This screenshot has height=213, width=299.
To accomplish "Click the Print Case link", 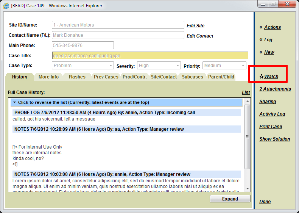I will pyautogui.click(x=271, y=127).
